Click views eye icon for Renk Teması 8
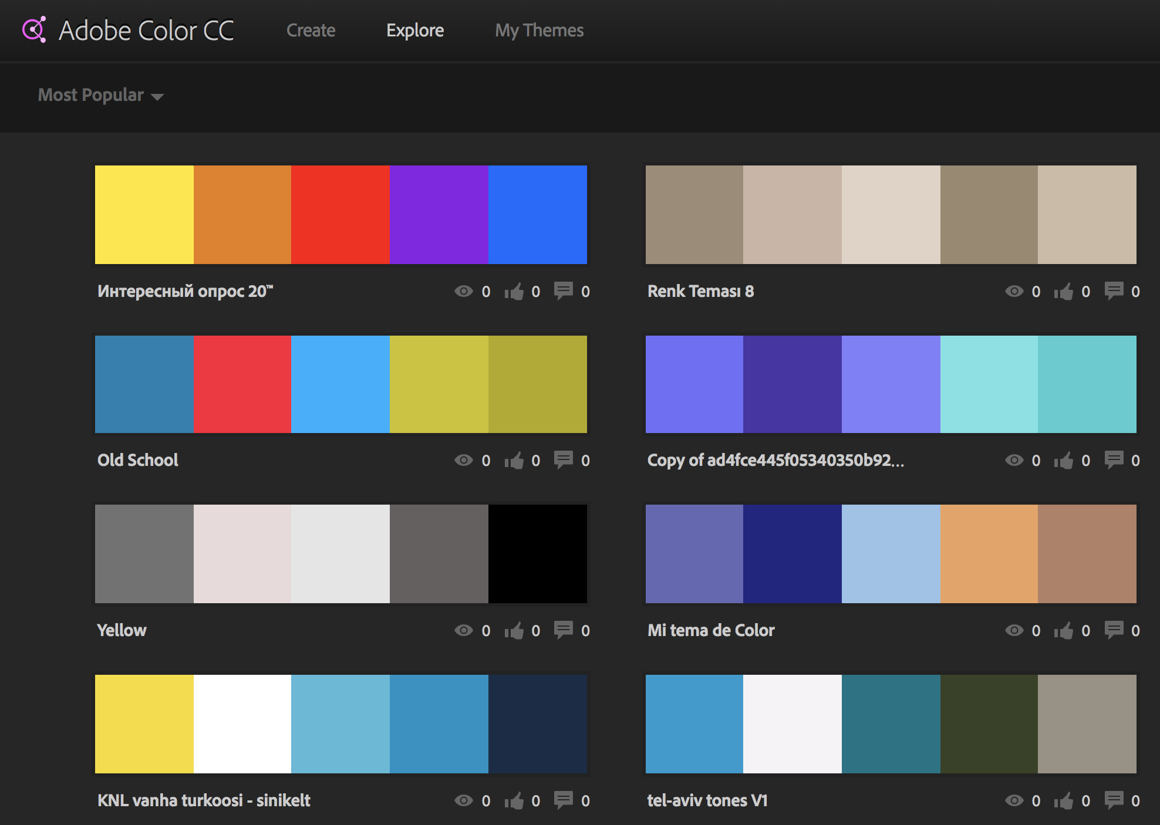Viewport: 1160px width, 825px height. [x=1014, y=292]
